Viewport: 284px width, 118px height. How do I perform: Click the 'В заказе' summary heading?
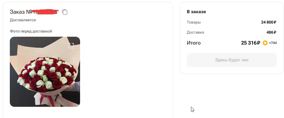[x=196, y=12]
